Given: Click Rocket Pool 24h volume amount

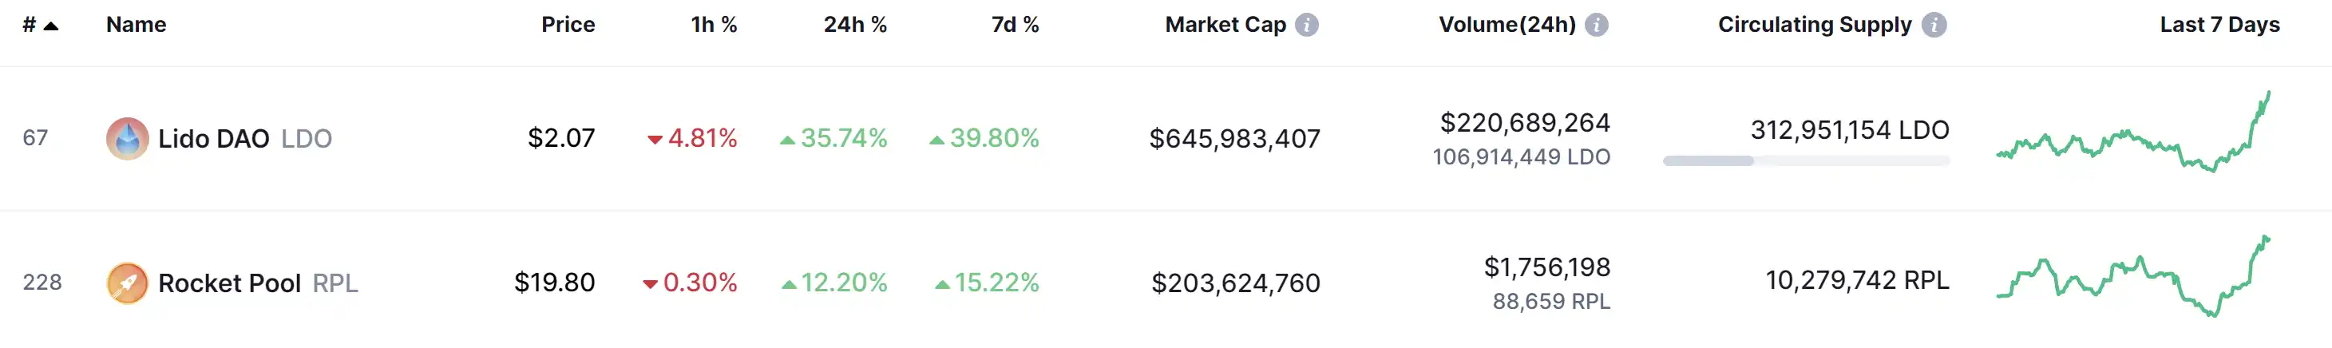Looking at the screenshot, I should (1546, 267).
